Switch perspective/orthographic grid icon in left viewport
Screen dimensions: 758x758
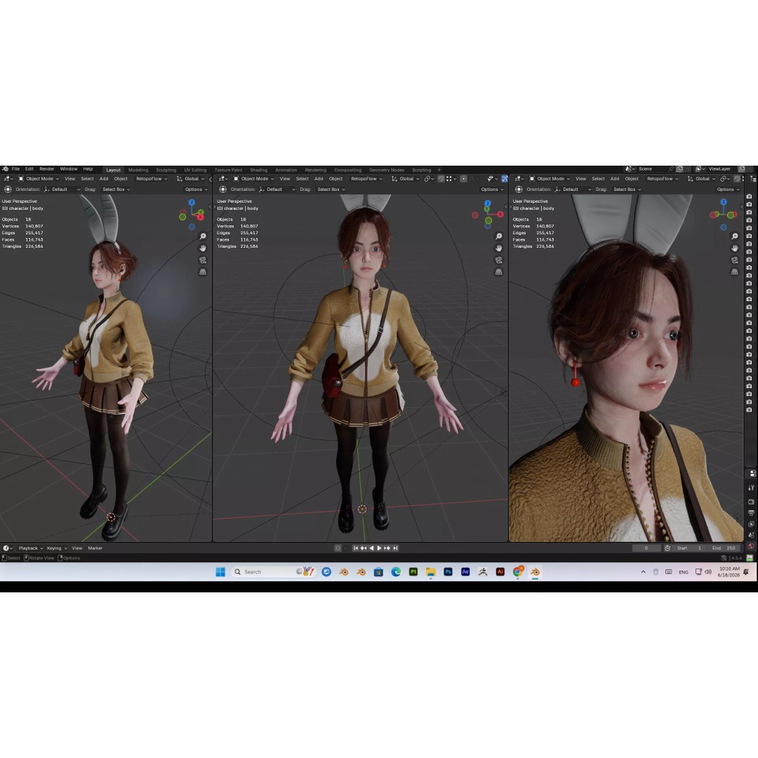203,272
